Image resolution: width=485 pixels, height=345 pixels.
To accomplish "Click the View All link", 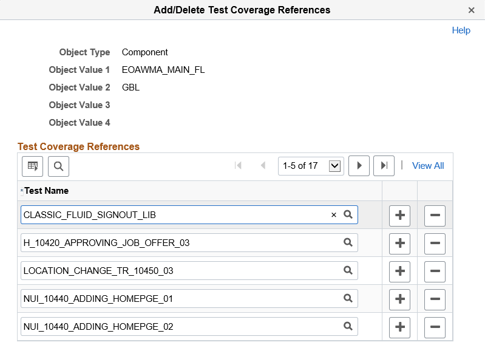I will 428,166.
